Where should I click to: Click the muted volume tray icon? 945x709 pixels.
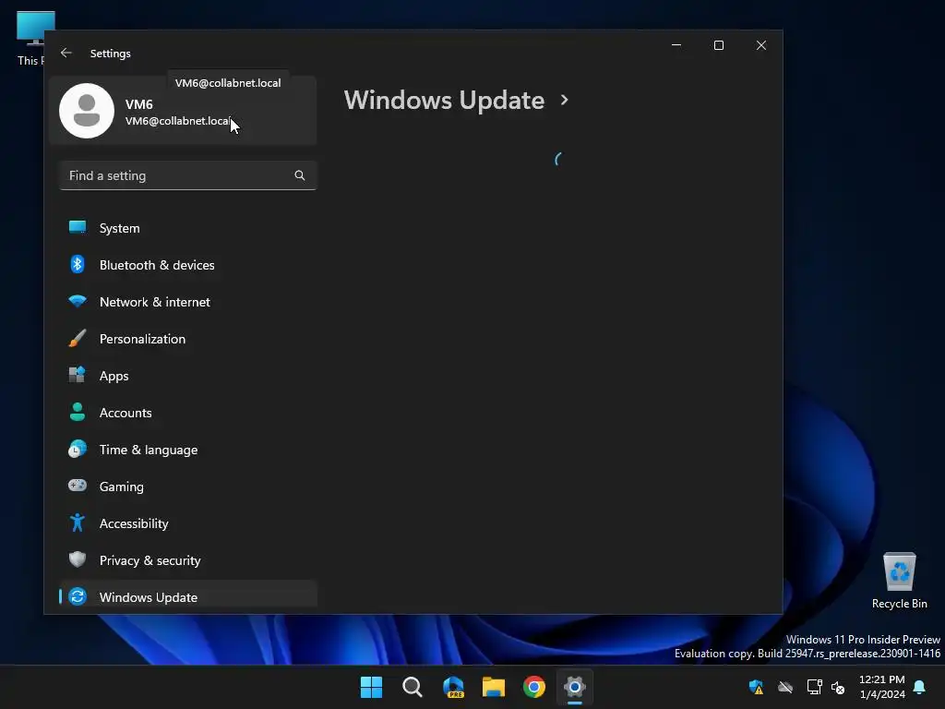pos(838,687)
